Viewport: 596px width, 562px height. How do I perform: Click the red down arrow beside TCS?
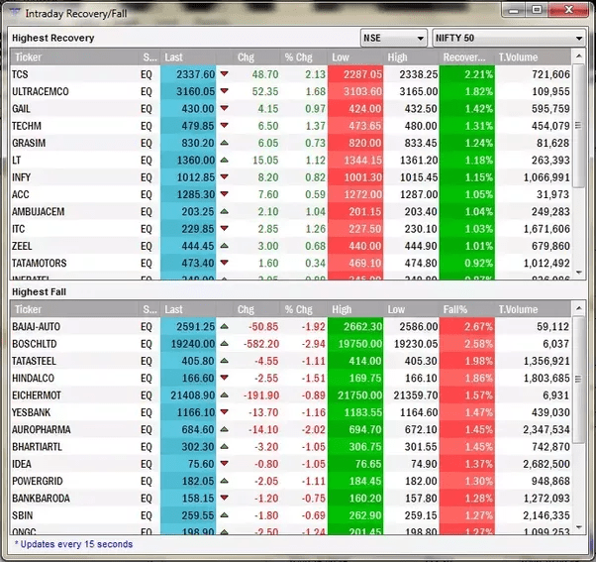[x=225, y=73]
